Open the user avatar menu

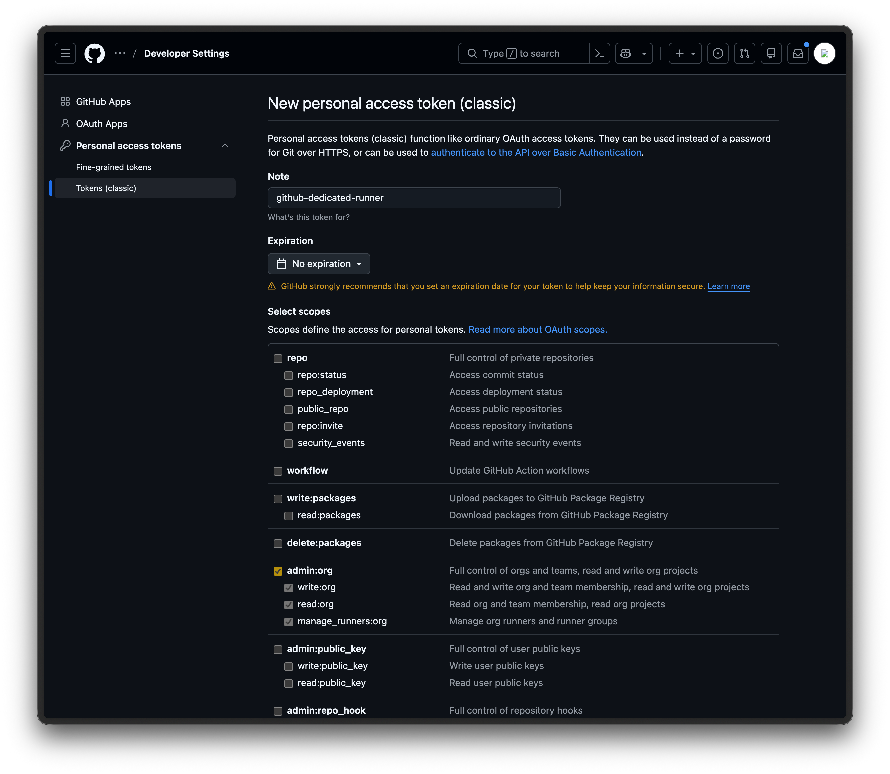tap(824, 53)
